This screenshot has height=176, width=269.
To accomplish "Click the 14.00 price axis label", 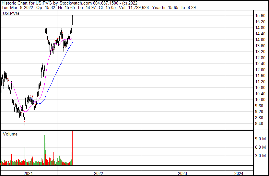I will (x=260, y=40).
